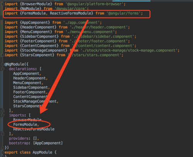
Task: Collapse the import block fold marker beside the BrowserModule line
Action: click(x=3, y=4)
